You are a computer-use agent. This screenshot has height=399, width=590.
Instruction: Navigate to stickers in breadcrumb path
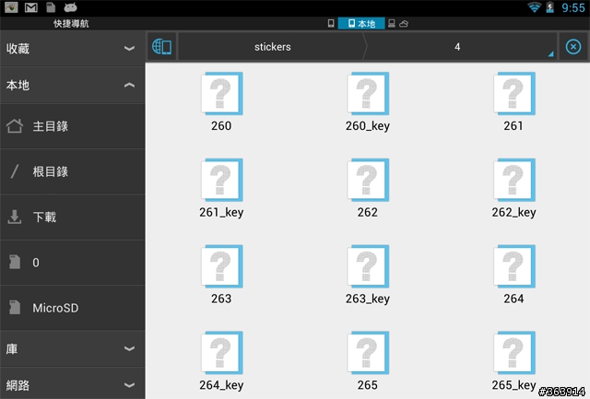tap(272, 47)
